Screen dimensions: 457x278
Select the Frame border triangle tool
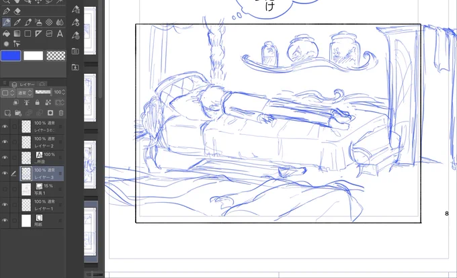click(38, 34)
